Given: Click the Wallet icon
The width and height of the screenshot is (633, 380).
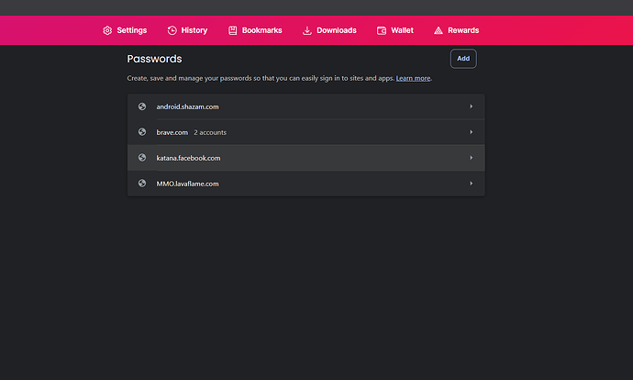Looking at the screenshot, I should click(382, 30).
